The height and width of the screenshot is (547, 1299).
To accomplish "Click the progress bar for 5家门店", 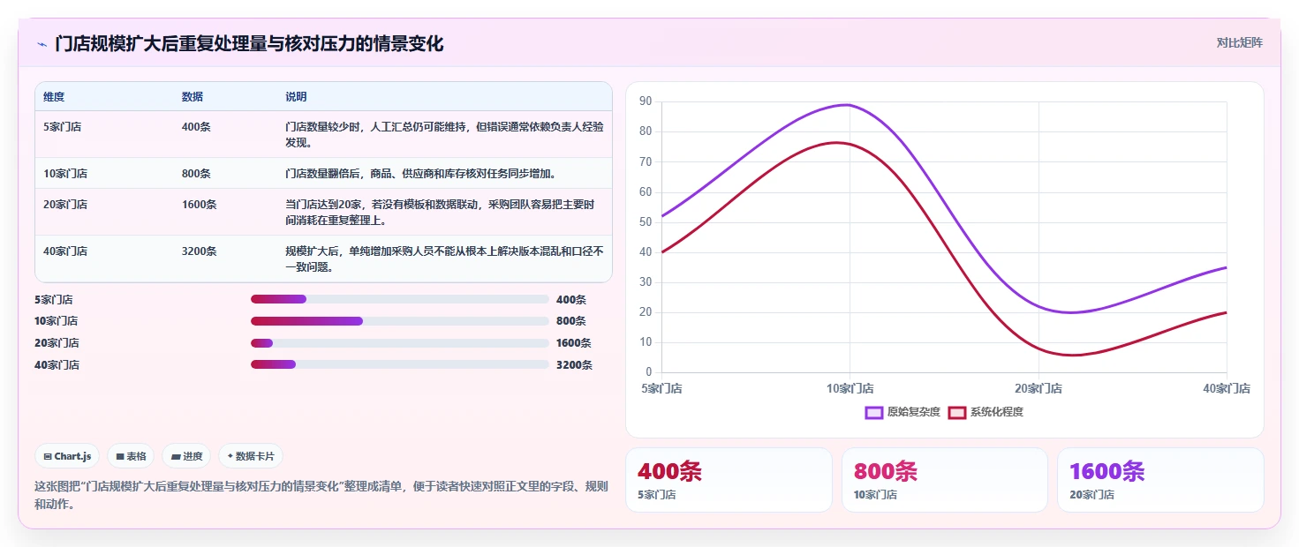I will click(400, 299).
